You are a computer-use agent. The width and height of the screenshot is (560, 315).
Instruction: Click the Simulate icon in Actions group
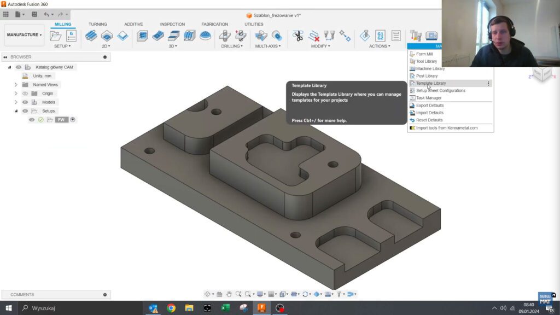click(x=364, y=36)
